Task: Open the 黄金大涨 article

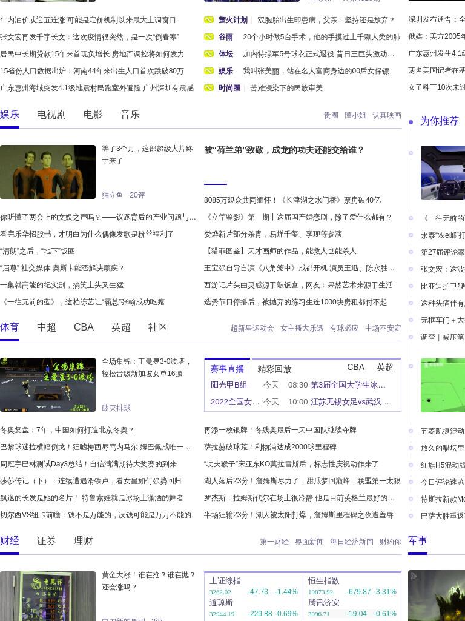Action: point(148,580)
